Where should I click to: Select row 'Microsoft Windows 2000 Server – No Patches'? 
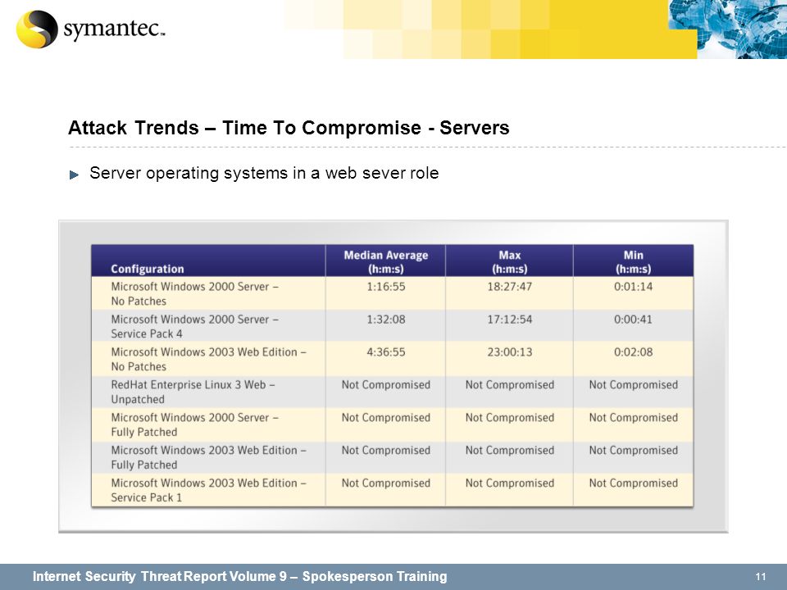tap(393, 293)
